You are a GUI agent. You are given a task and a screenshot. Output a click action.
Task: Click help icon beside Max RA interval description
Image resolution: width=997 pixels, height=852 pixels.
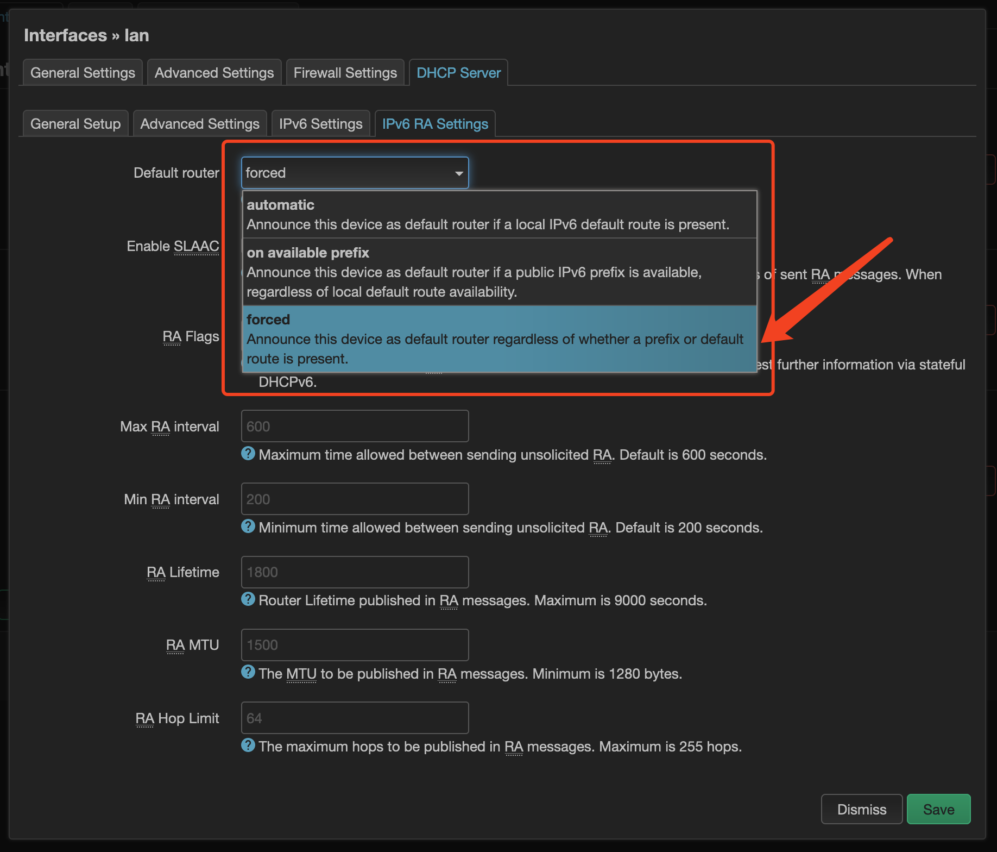248,454
